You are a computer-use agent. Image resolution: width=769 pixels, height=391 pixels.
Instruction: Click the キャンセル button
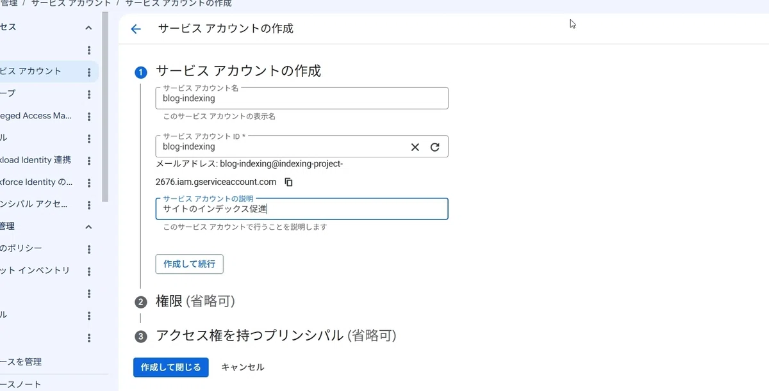pos(242,367)
